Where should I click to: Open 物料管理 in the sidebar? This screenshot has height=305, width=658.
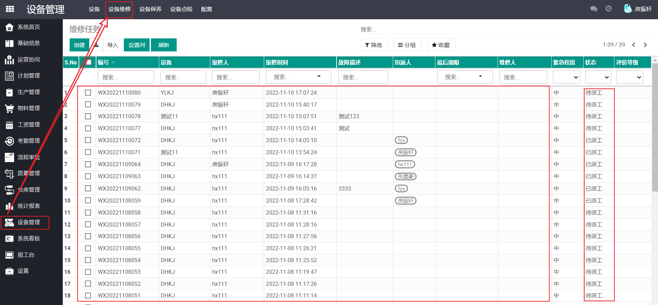(28, 108)
